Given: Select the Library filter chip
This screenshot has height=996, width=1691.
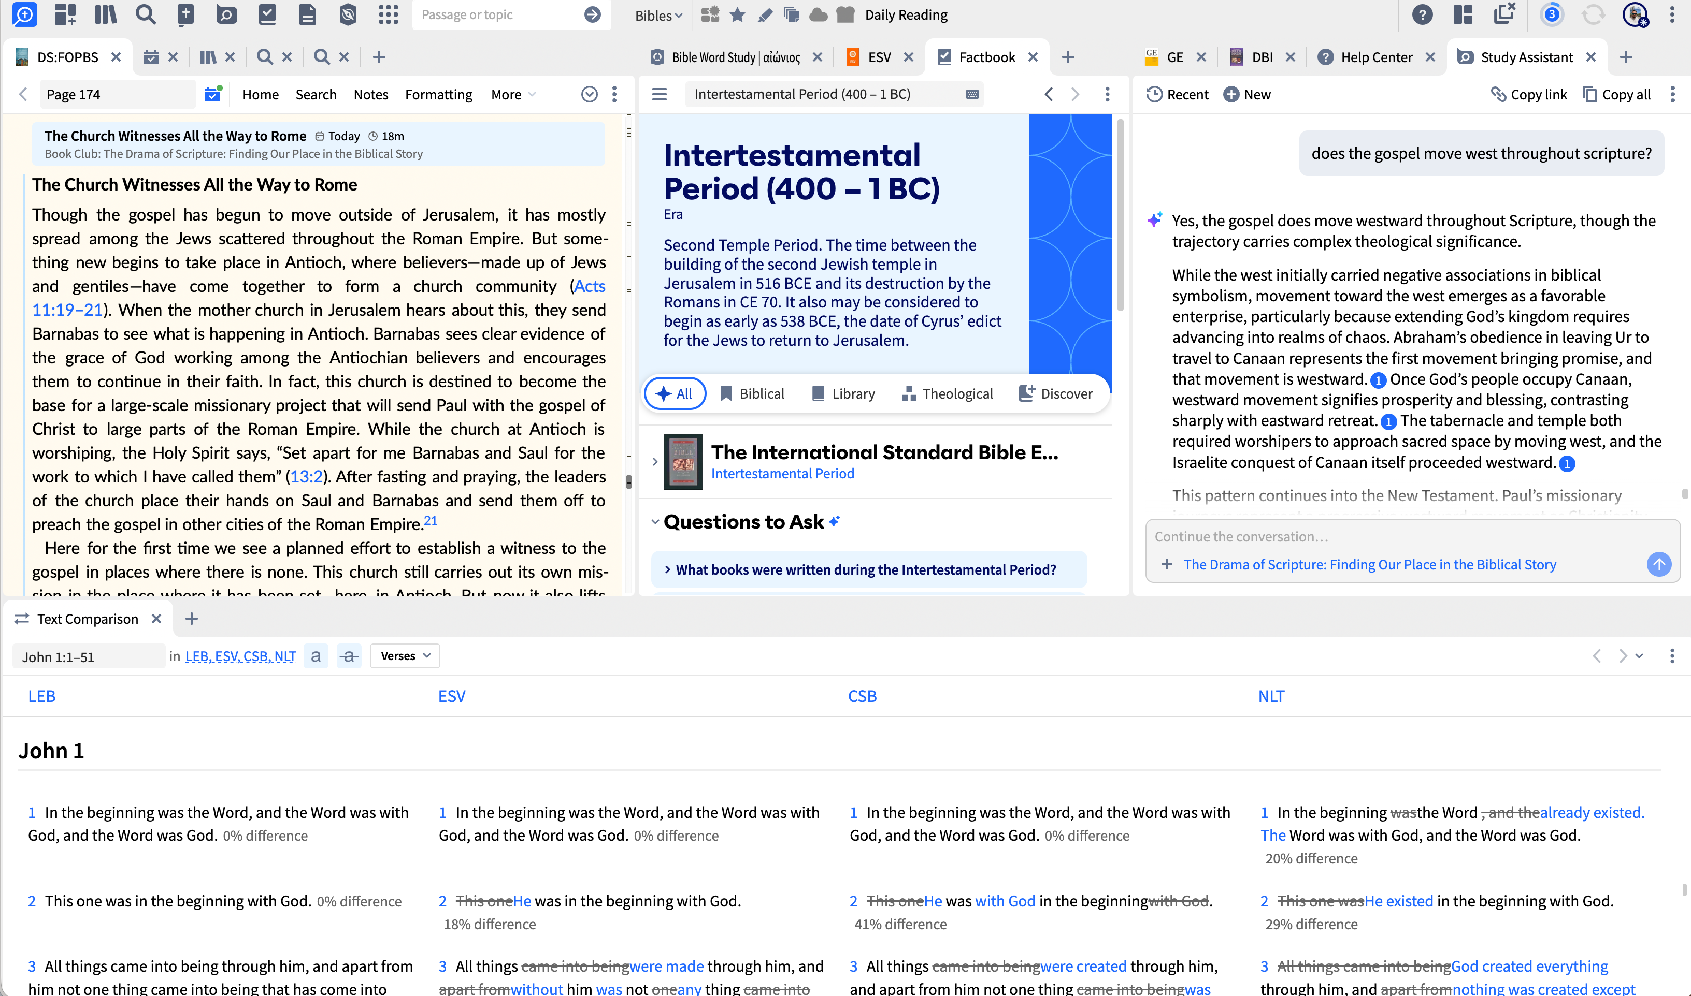Looking at the screenshot, I should point(843,393).
